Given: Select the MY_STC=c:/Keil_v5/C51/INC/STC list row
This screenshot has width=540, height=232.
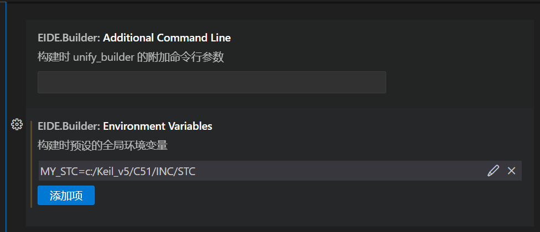Looking at the screenshot, I should click(280, 171).
